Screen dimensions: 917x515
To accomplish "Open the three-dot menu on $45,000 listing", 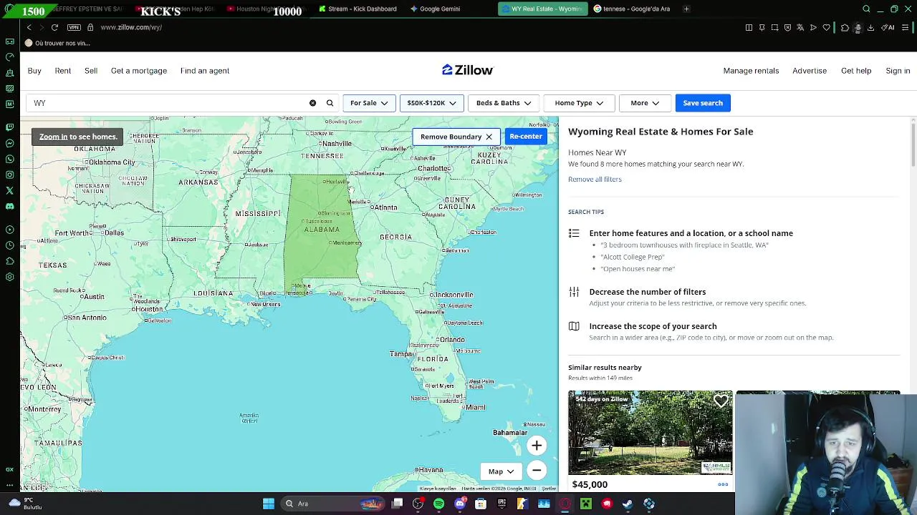I will tap(723, 484).
